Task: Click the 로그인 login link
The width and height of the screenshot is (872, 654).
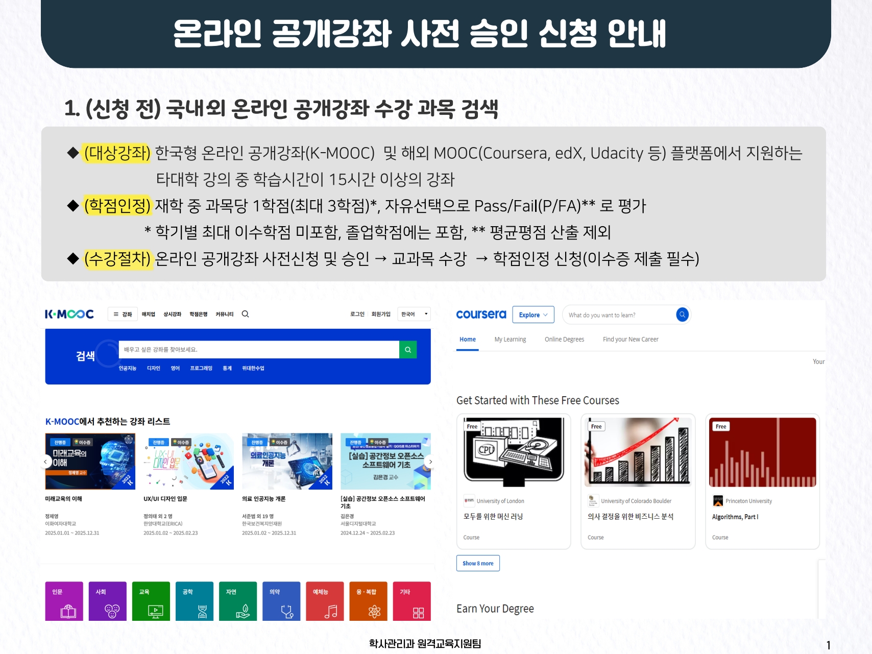Action: point(357,314)
